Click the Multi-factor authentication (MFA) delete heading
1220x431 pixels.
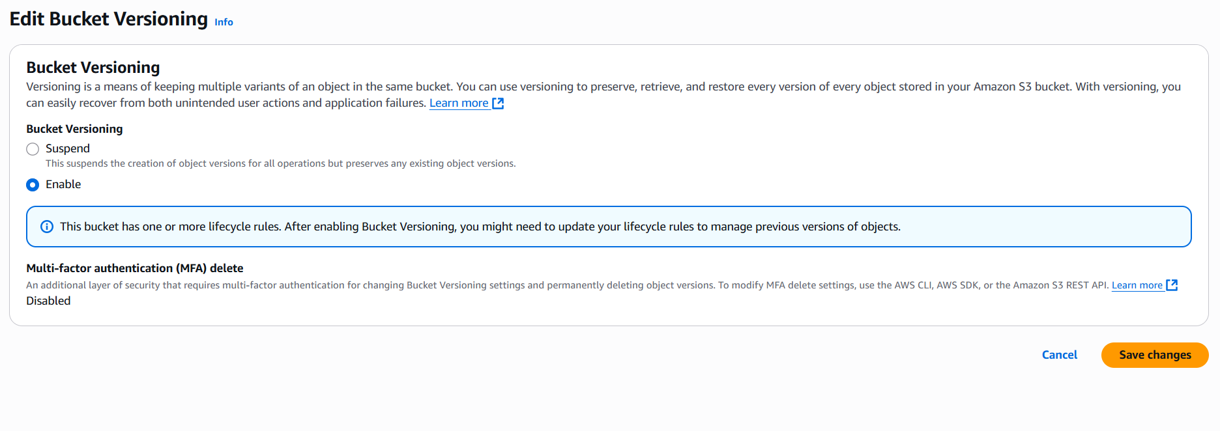[x=135, y=268]
